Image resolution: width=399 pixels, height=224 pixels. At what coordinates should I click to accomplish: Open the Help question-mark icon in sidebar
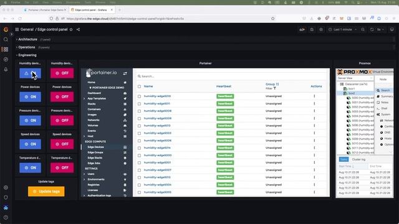coord(6,218)
